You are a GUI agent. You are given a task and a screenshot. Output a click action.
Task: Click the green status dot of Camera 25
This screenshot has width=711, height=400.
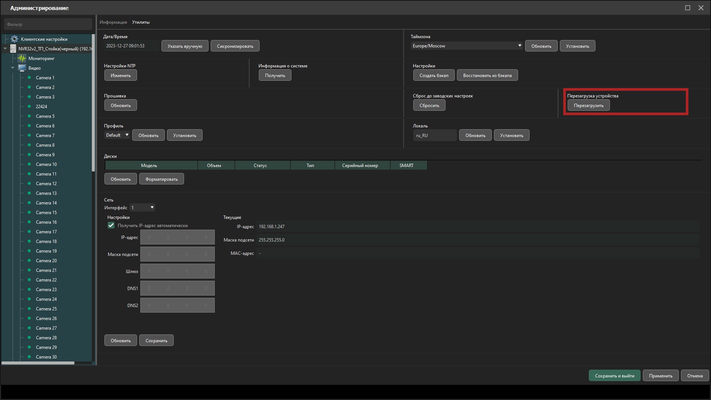click(x=29, y=309)
